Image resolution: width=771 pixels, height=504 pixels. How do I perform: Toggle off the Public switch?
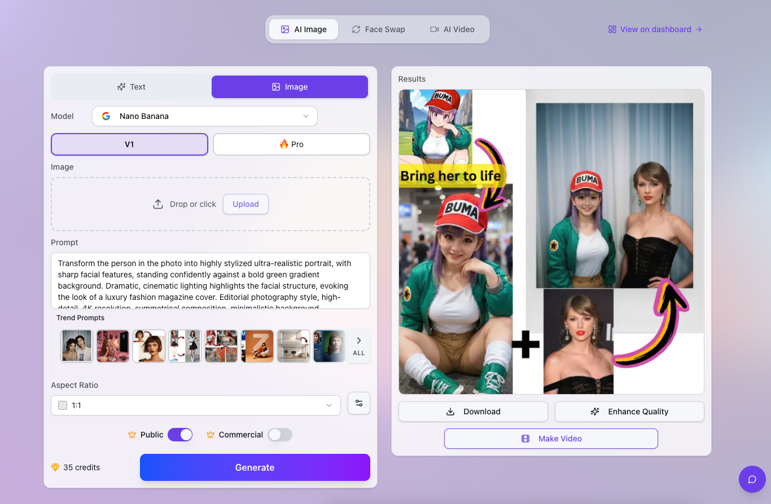(x=180, y=435)
